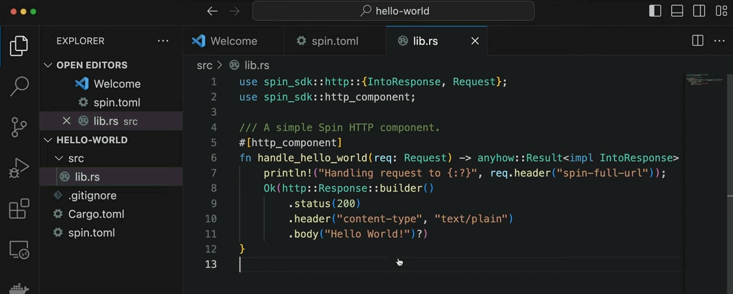Open Run and Debug view

tap(19, 168)
